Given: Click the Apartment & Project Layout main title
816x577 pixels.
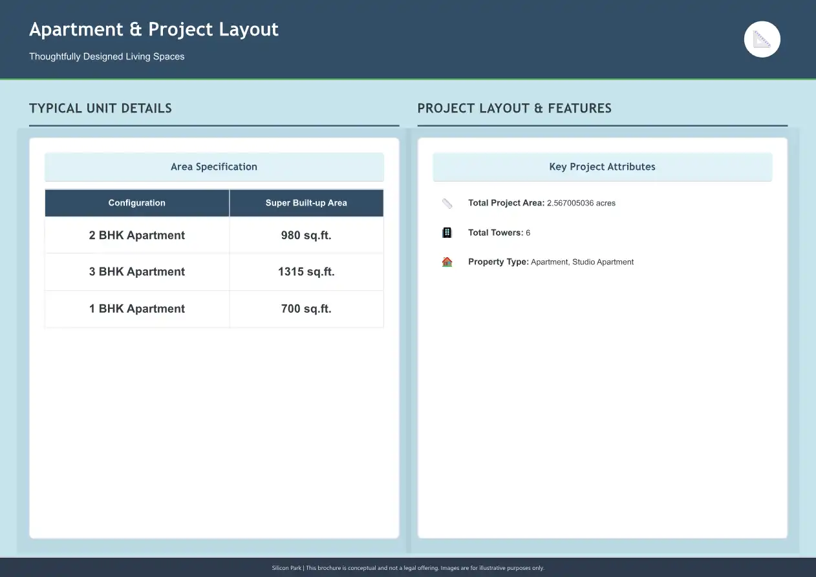Looking at the screenshot, I should click(x=154, y=30).
